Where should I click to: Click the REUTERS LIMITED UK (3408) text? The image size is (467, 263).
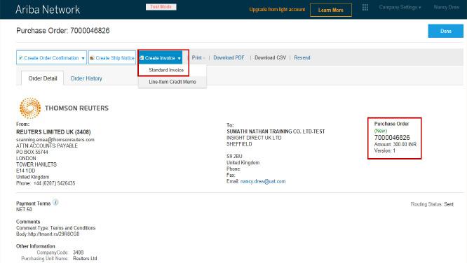point(53,131)
